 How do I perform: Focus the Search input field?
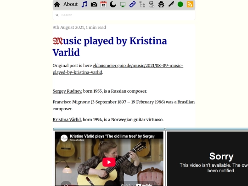coord(124,15)
